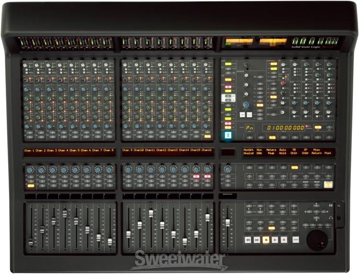Image resolution: width=359 pixels, height=274 pixels.
Task: Select the left cursor key near the jog wheel
Action: (x=308, y=212)
